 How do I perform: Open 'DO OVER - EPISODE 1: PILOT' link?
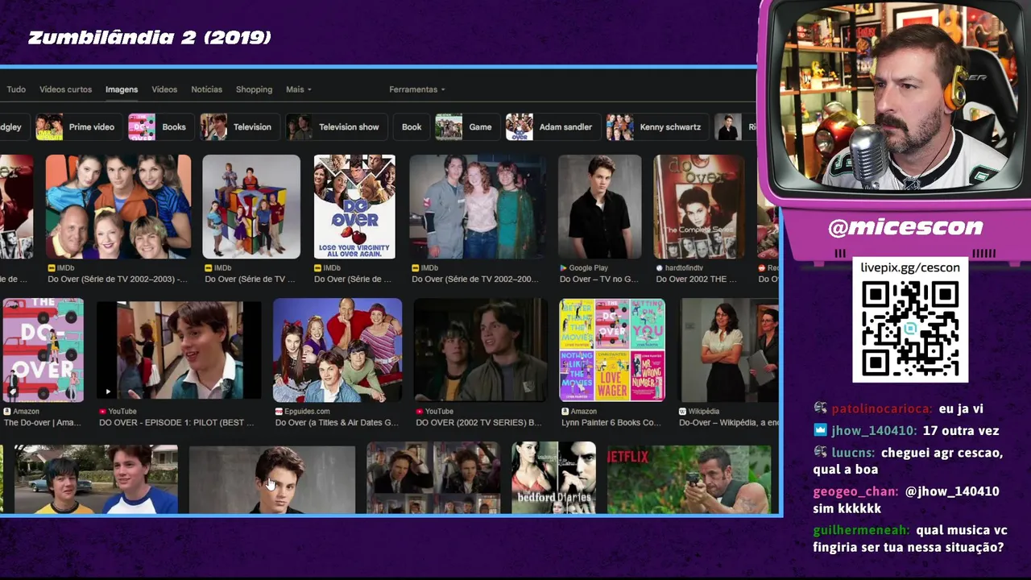176,423
